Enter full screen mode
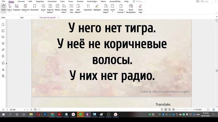Screen dimensions: 218x122 (208, 109)
